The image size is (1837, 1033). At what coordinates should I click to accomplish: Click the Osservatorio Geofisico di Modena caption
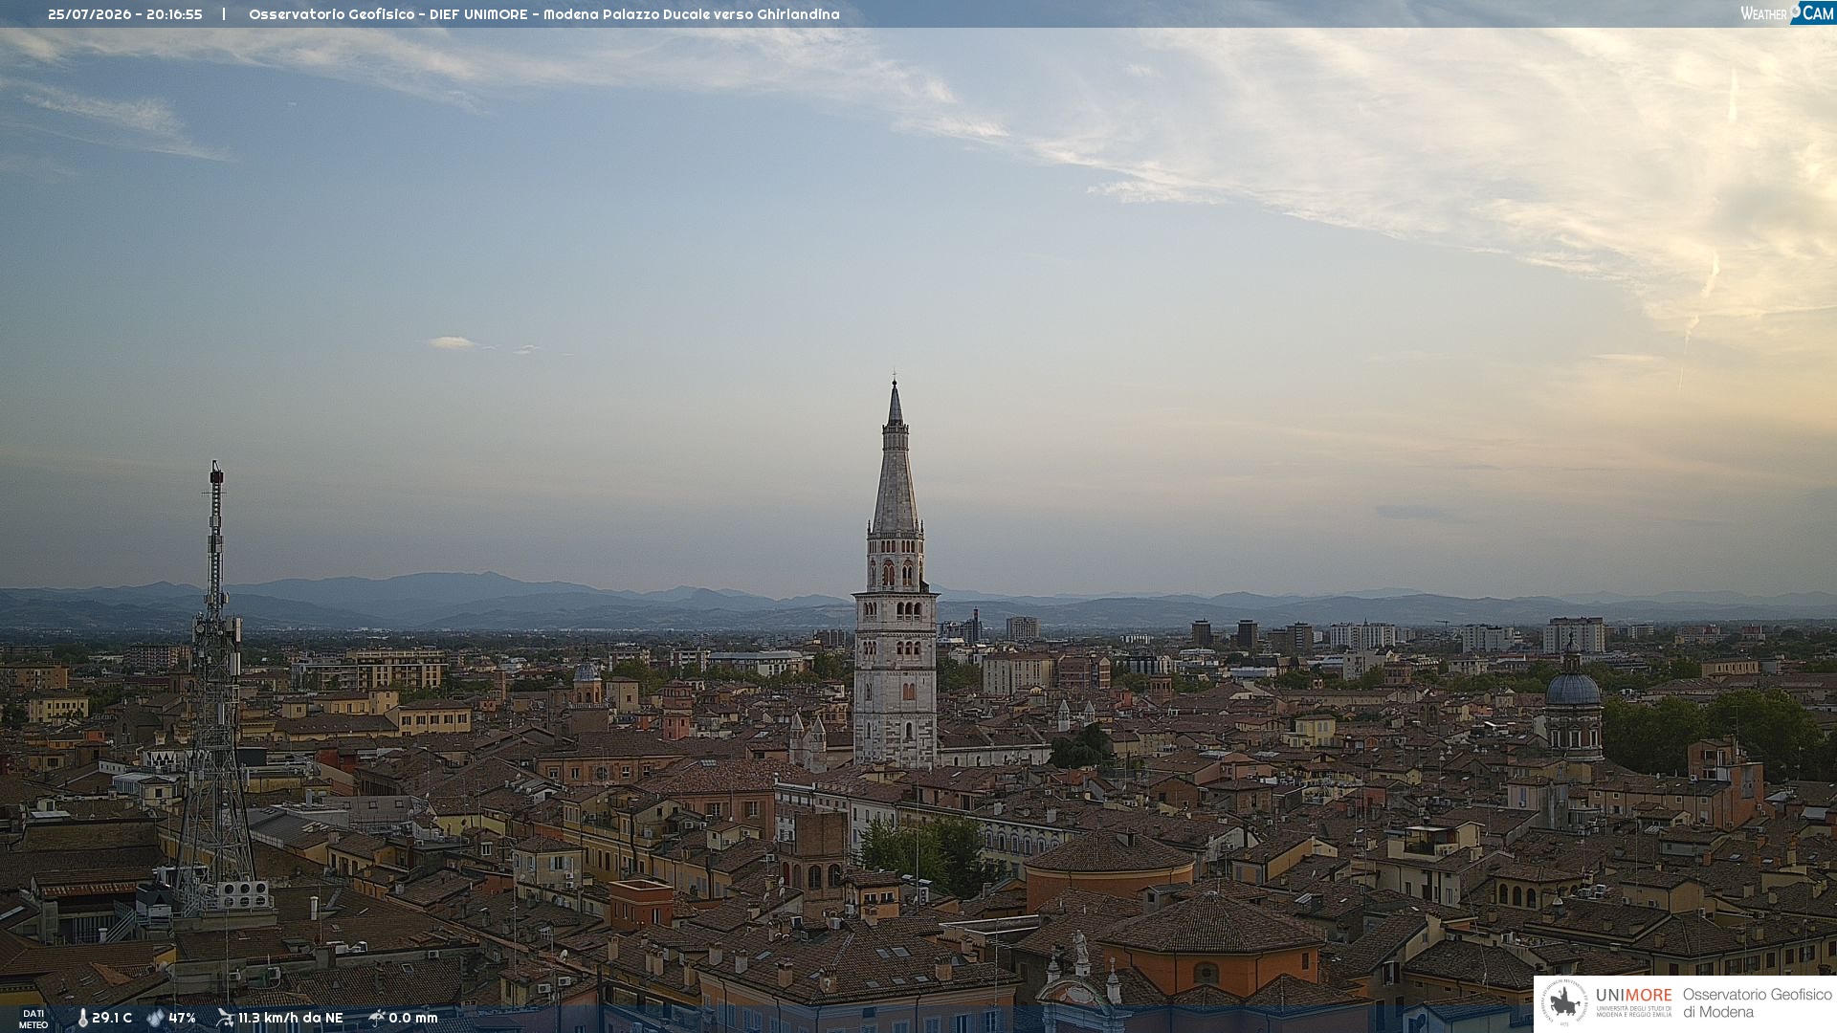[1757, 1003]
